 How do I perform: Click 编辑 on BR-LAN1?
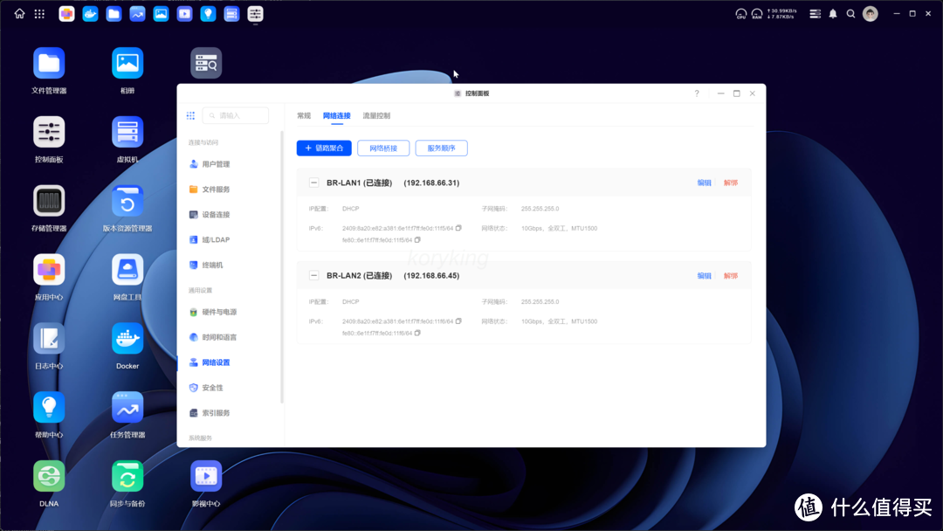click(x=704, y=182)
